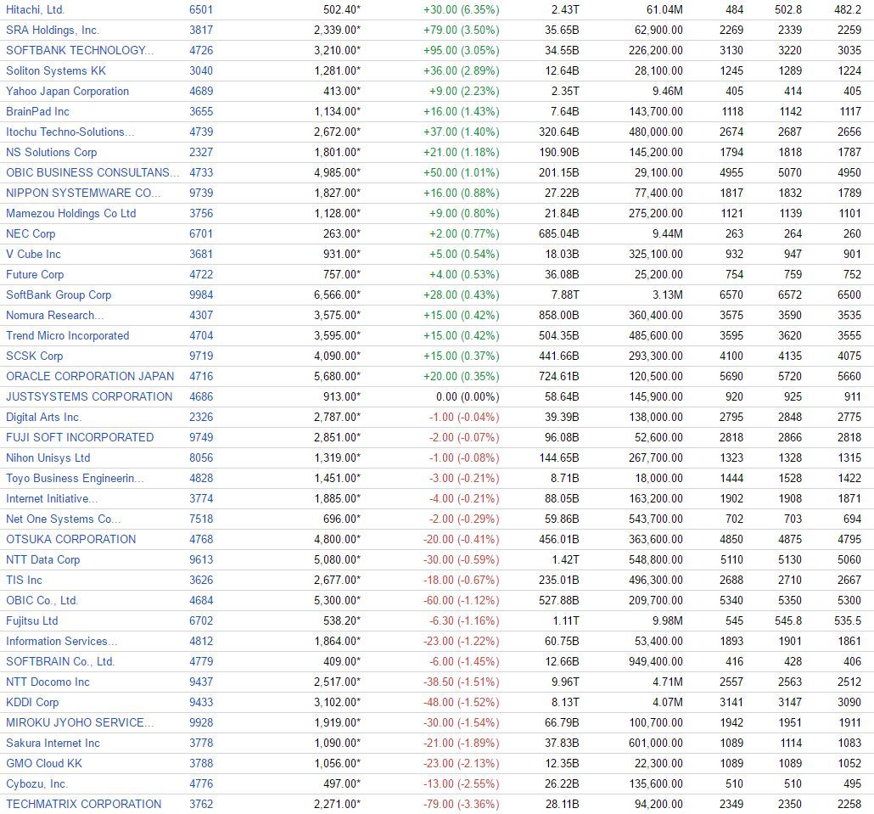Click Trend Micro Incorporated link

67,335
